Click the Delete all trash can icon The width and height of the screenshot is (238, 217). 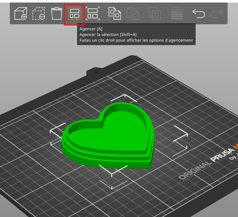[x=57, y=14]
